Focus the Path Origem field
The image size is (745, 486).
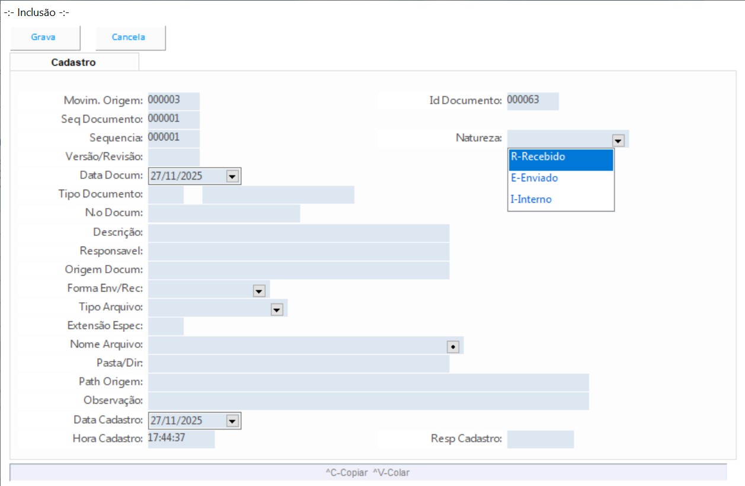pos(368,382)
